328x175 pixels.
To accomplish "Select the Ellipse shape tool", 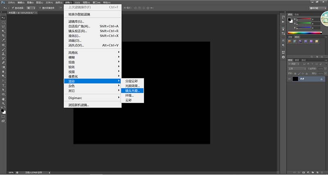I will 3,94.
